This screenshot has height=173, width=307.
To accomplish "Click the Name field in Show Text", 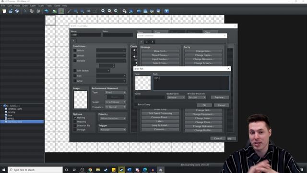I will (150, 98).
